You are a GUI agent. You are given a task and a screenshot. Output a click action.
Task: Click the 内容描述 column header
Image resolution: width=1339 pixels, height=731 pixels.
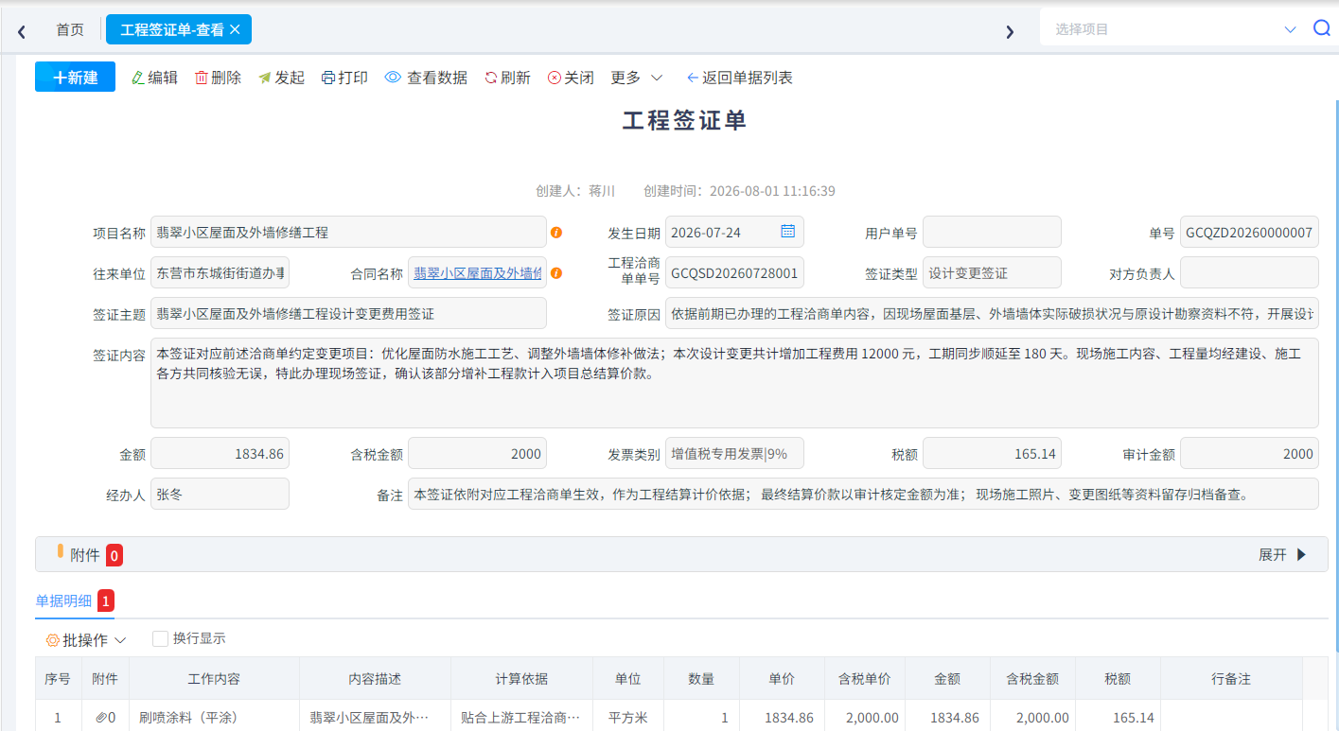coord(375,679)
